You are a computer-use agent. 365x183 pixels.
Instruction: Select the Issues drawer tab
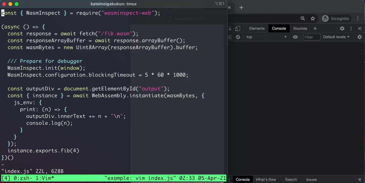click(x=311, y=179)
